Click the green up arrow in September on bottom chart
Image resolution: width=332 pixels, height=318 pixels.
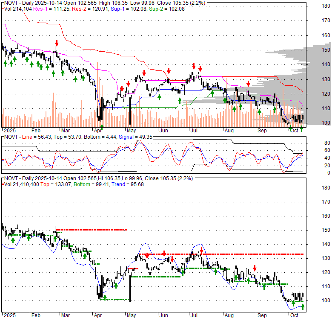click(264, 287)
